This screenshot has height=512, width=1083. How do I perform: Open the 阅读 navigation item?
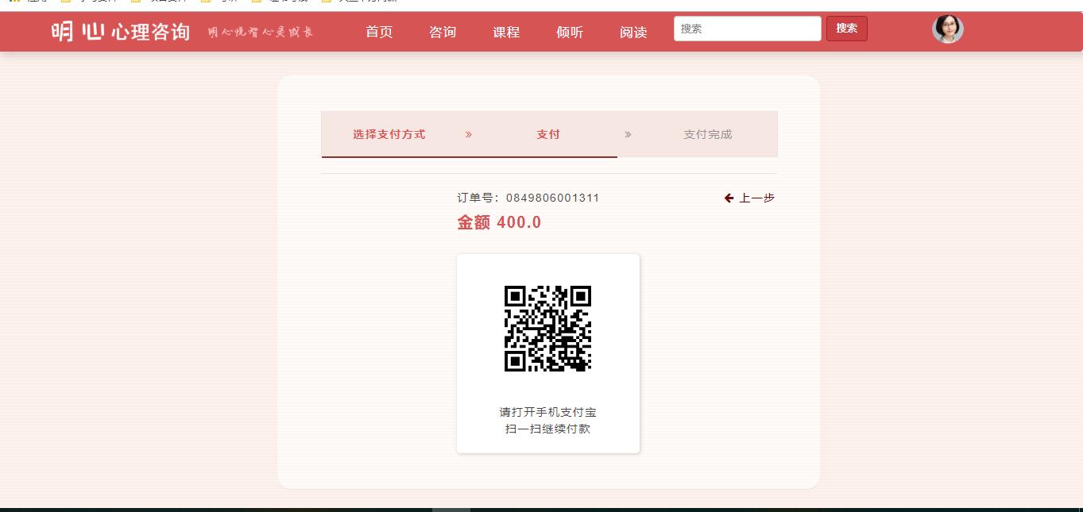click(x=633, y=32)
